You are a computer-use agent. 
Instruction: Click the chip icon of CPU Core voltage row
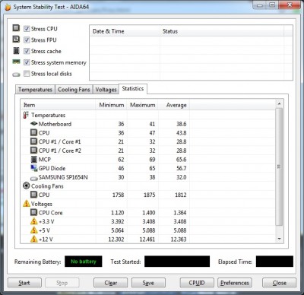(33, 212)
